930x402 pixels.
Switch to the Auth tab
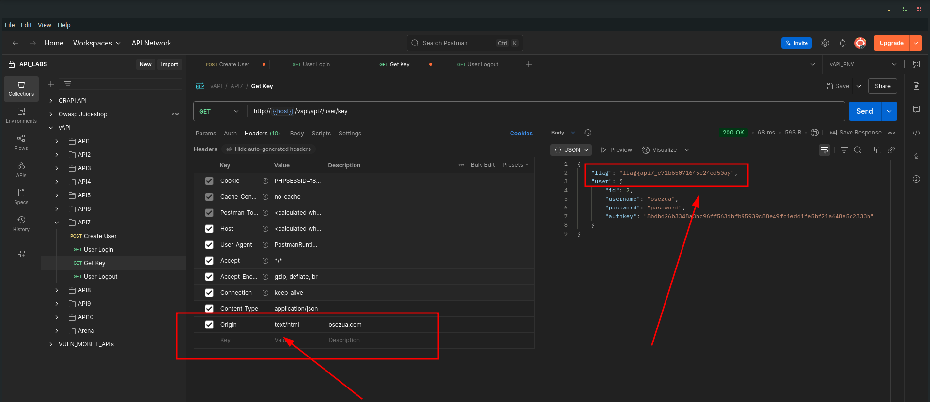coord(231,134)
